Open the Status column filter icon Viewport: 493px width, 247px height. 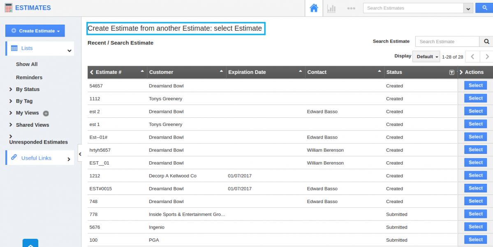coord(451,73)
